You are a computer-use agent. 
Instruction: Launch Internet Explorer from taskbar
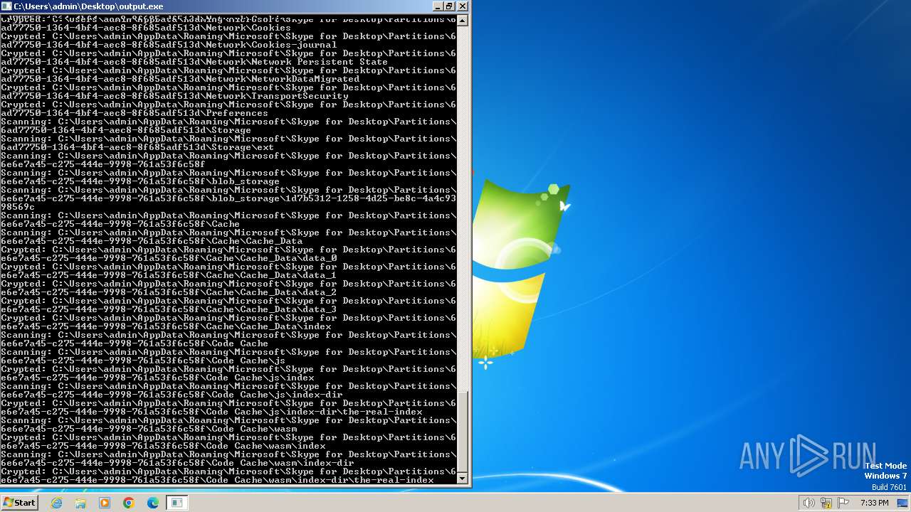[x=57, y=503]
